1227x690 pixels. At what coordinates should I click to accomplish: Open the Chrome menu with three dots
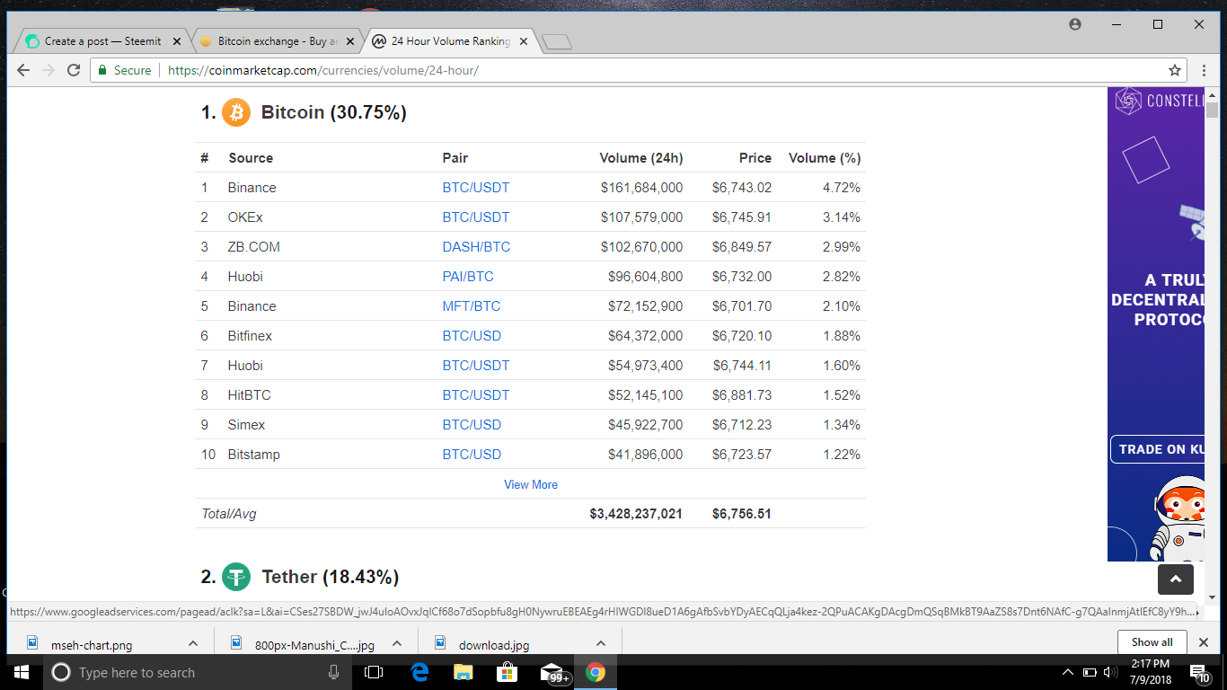coord(1205,70)
